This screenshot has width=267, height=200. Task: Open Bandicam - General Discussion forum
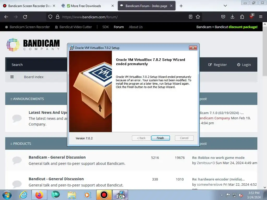(57, 157)
